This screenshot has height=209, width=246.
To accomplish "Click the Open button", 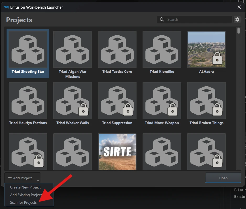I will pyautogui.click(x=223, y=178).
